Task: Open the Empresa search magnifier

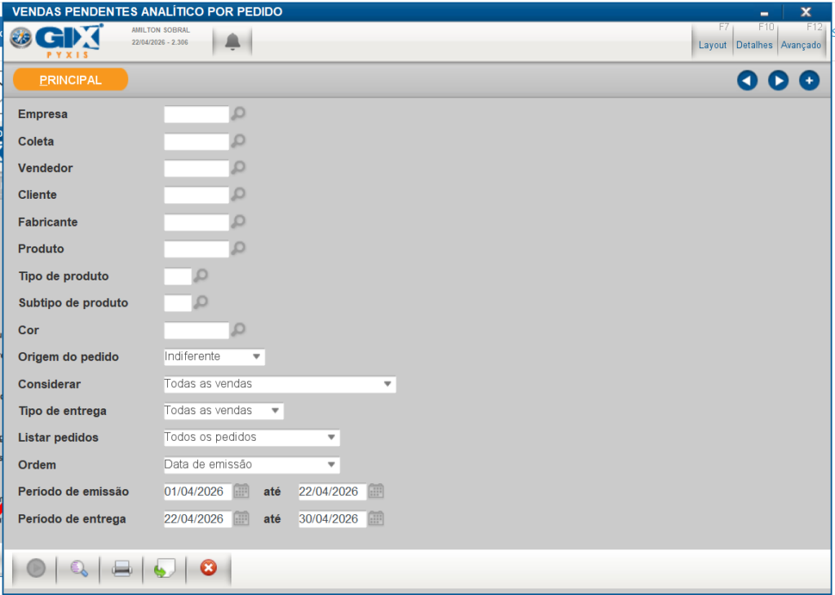Action: [238, 114]
